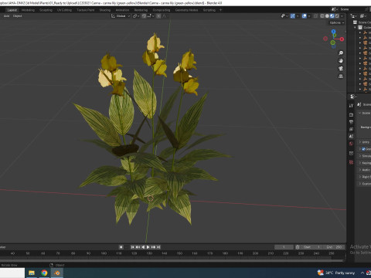This screenshot has width=371, height=278.
Task: Play the animation in reverse
Action: coord(143,247)
